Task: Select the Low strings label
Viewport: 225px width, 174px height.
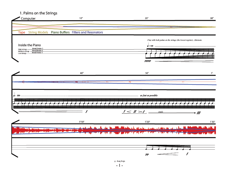Action: [22, 53]
